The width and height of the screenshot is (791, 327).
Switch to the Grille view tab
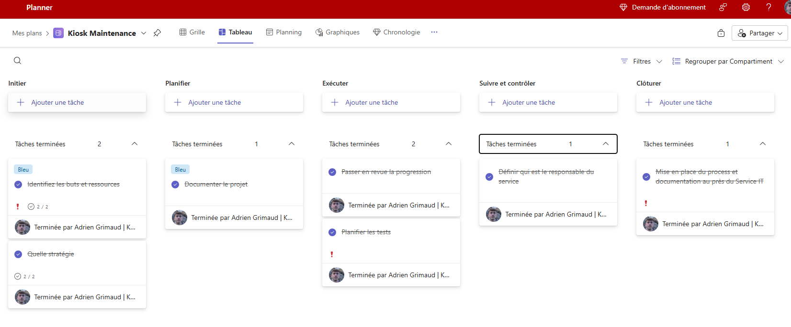(192, 32)
